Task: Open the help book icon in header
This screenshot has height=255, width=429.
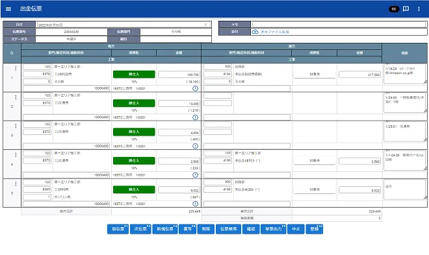Action: [x=406, y=9]
